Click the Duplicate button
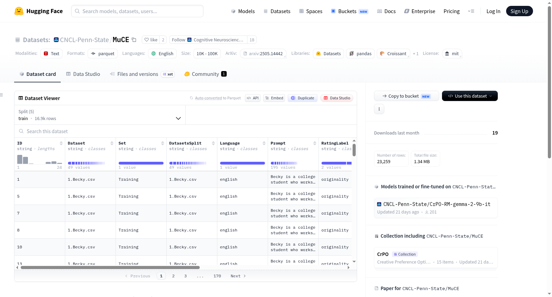The image size is (552, 297). (x=302, y=98)
